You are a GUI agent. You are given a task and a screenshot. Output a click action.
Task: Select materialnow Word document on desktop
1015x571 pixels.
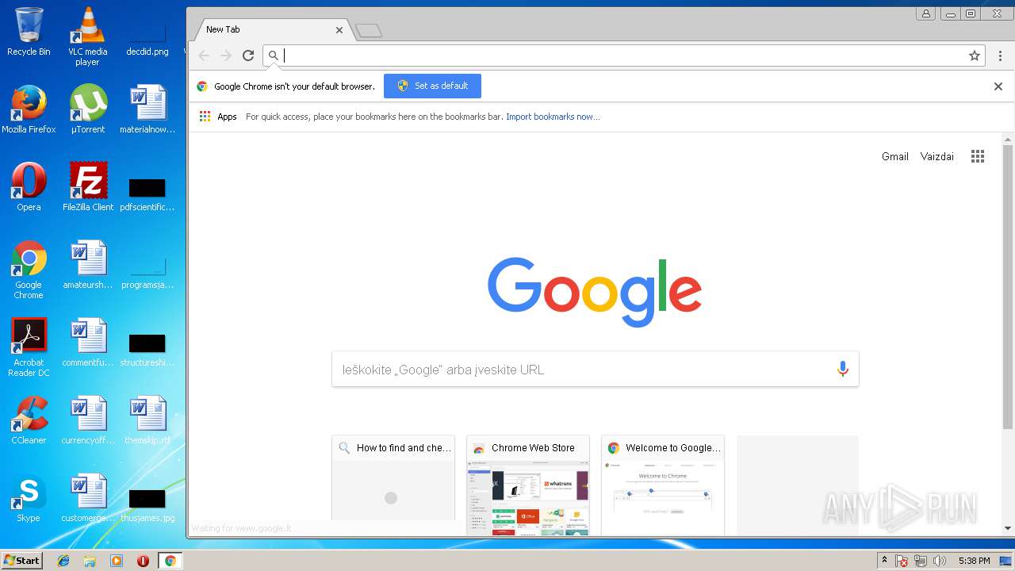tap(147, 109)
